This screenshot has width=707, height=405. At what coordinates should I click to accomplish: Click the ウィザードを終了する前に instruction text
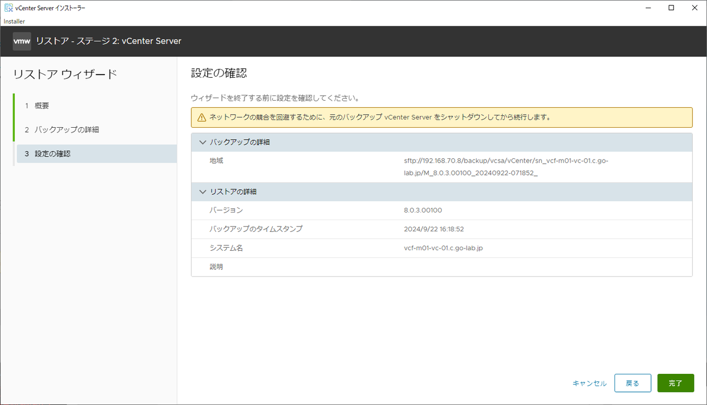(275, 98)
